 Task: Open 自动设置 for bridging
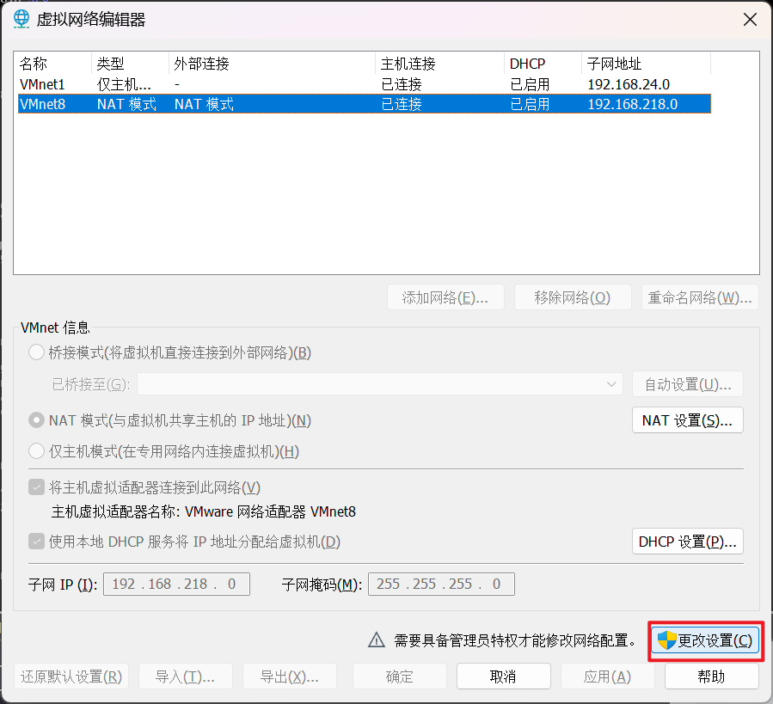click(688, 384)
